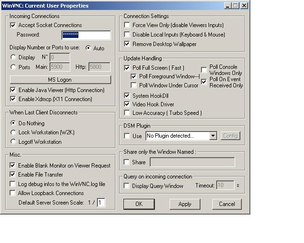This screenshot has height=243, width=304.
Task: Enable Poll Console Windows Only checkbox
Action: tap(204, 70)
